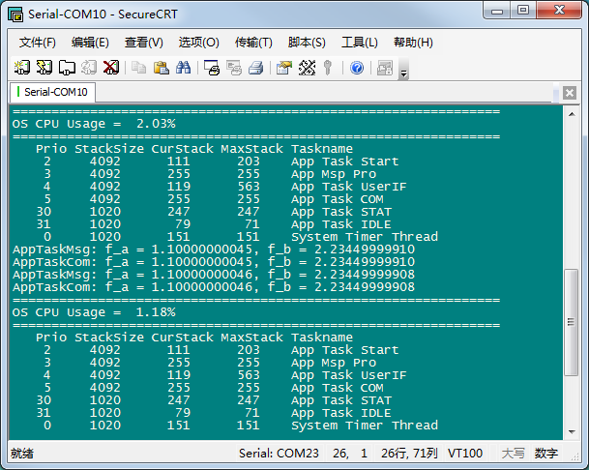Open Find with the binoculars icon

click(184, 68)
